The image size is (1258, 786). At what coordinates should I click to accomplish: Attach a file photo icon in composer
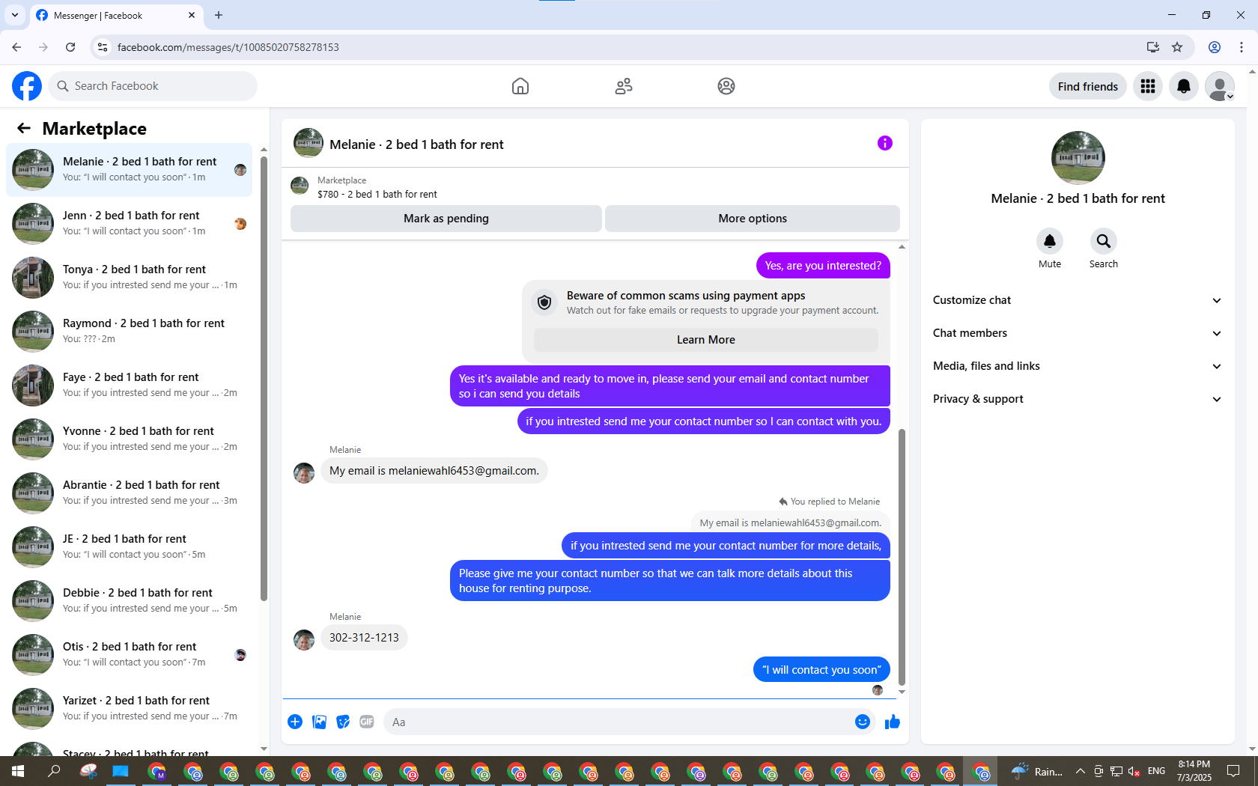point(319,722)
